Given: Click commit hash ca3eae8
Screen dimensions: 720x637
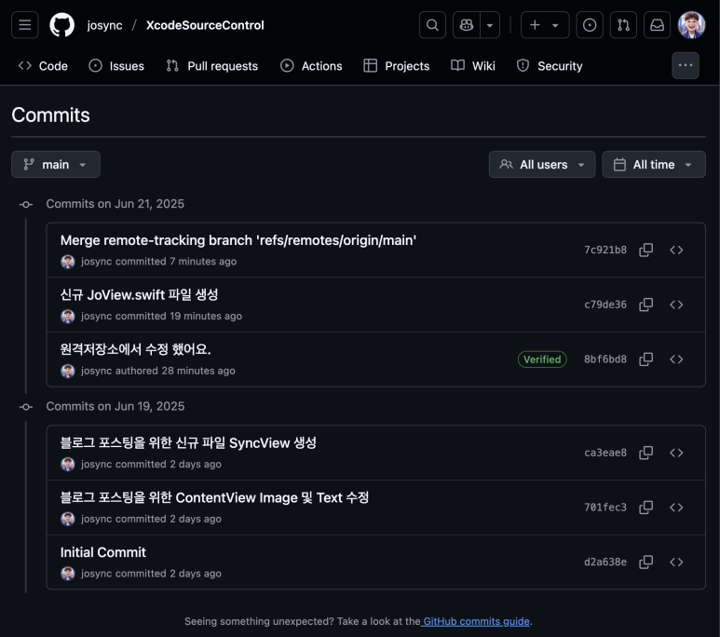Looking at the screenshot, I should [605, 453].
